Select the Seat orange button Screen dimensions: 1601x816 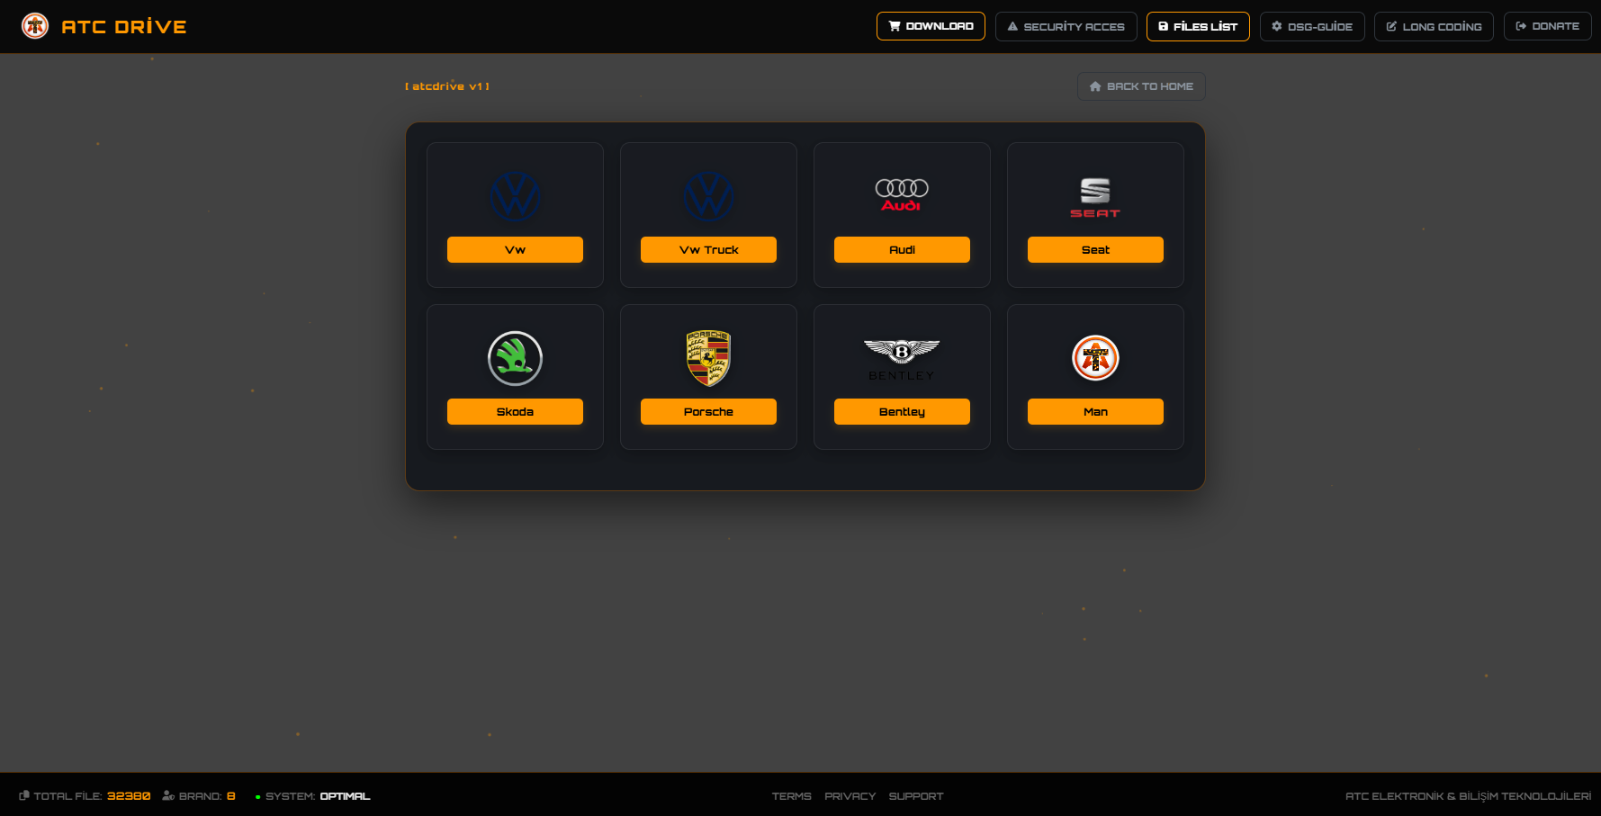click(x=1095, y=249)
